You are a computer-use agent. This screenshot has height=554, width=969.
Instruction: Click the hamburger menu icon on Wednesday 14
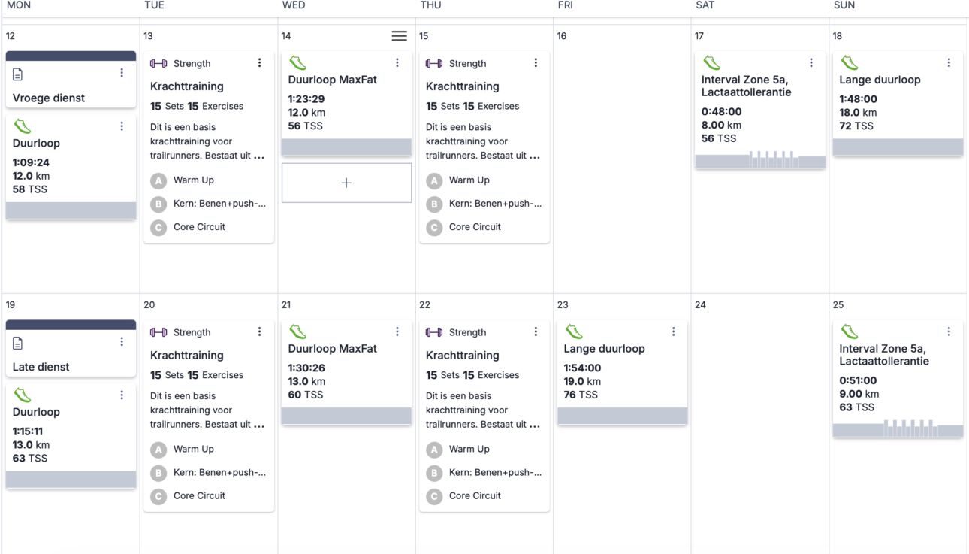pyautogui.click(x=399, y=35)
